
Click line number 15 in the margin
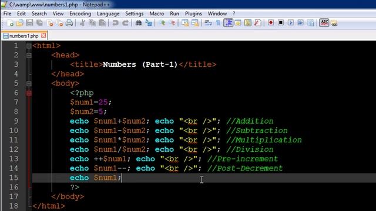point(14,178)
